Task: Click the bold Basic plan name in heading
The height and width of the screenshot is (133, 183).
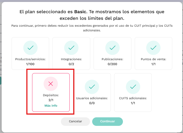Action: coord(81,12)
